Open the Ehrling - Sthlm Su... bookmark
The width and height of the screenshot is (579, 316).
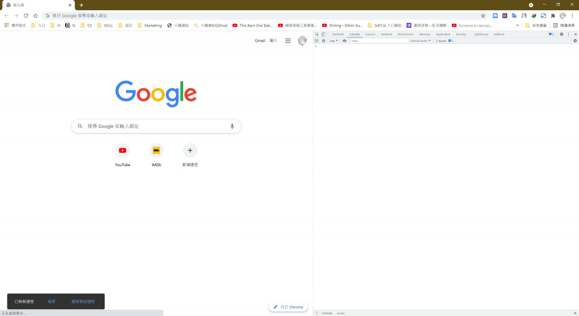[342, 25]
